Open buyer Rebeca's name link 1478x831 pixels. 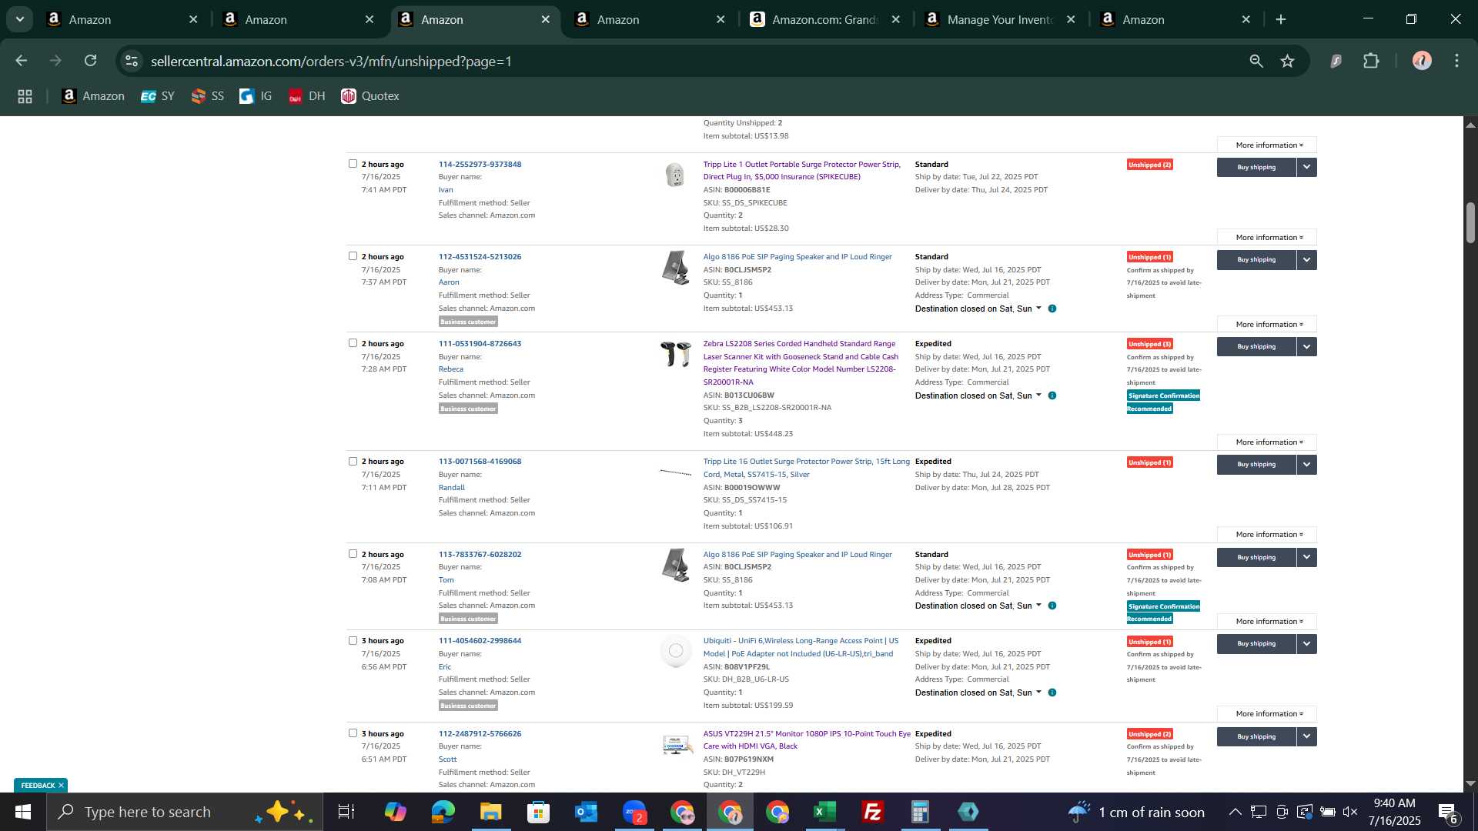451,369
